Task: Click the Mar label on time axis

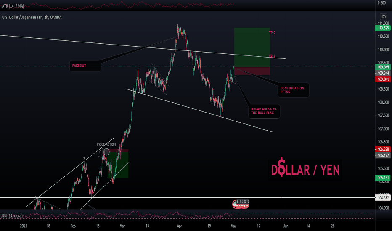Action: point(122,226)
